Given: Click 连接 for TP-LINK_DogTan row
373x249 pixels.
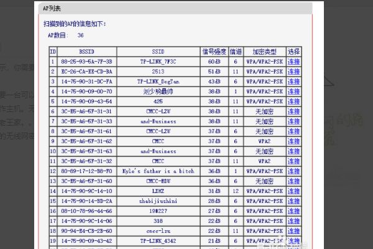Looking at the screenshot, I should click(294, 81).
